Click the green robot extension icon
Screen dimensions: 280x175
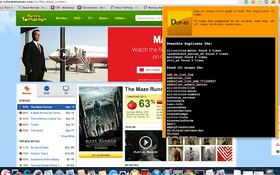click(x=246, y=2)
